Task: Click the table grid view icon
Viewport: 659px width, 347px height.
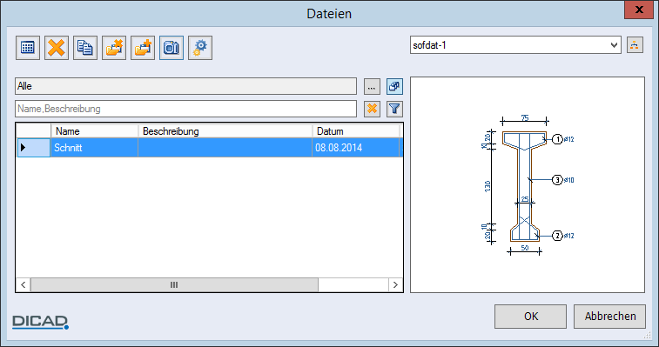Action: point(28,48)
